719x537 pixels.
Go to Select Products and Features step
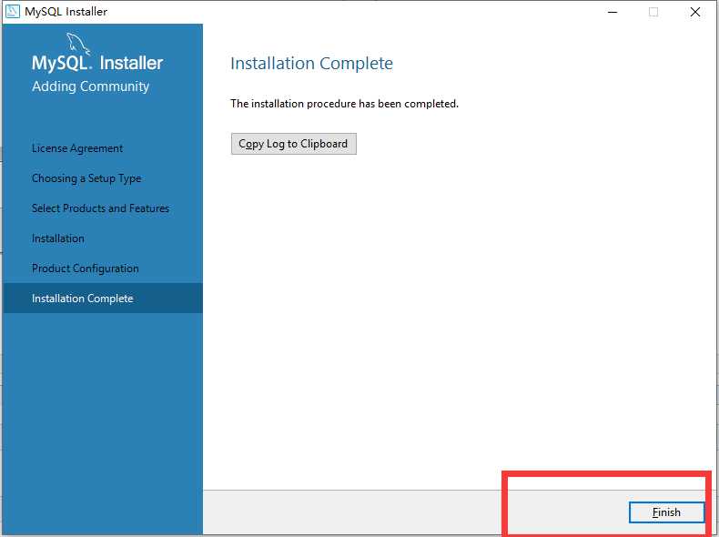point(100,208)
